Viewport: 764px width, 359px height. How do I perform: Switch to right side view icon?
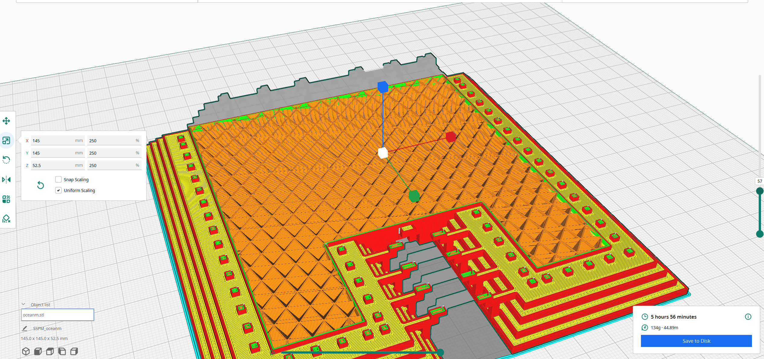pos(74,351)
